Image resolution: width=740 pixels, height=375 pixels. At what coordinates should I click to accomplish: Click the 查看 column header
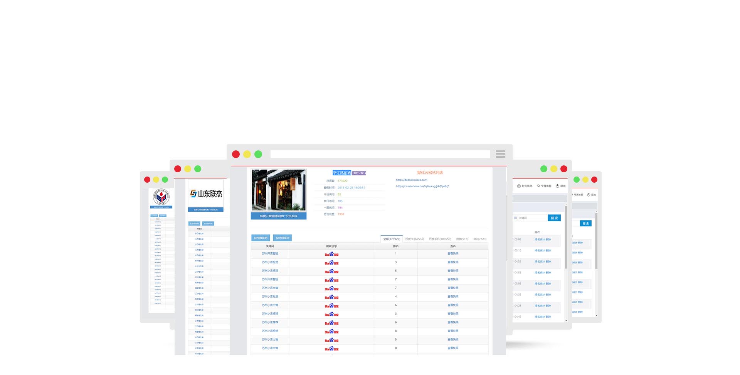453,246
